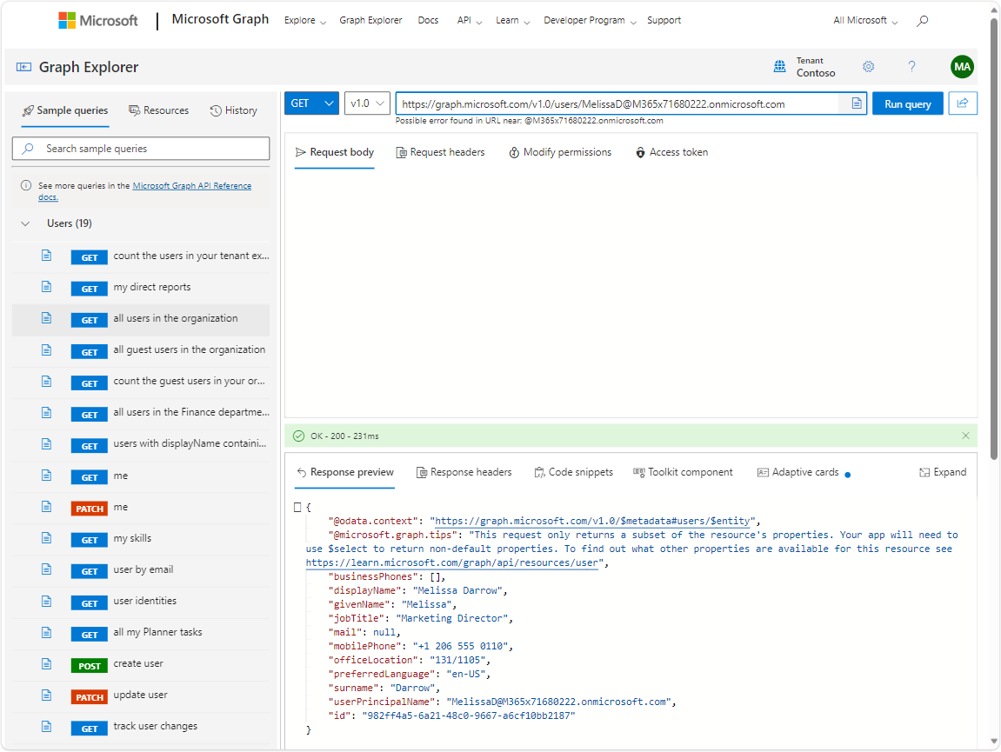Expand the Explore menu
Screen dimensions: 1001x752
(x=305, y=20)
